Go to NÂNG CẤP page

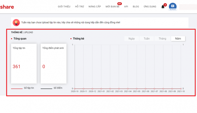point(95,7)
